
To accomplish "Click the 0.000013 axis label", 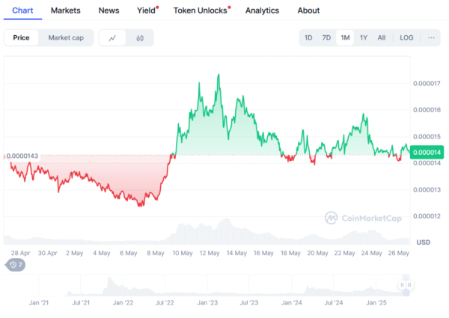I will coord(427,190).
